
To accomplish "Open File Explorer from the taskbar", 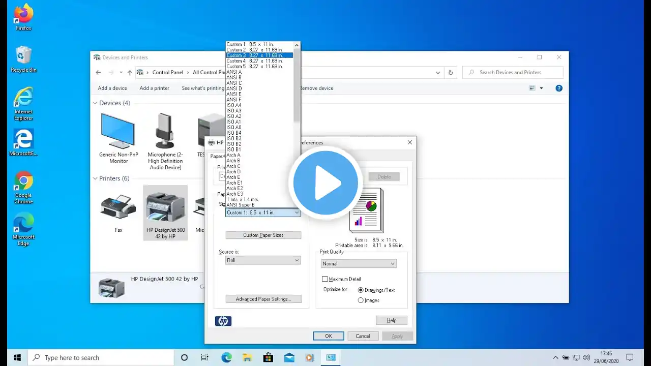I will [x=247, y=357].
